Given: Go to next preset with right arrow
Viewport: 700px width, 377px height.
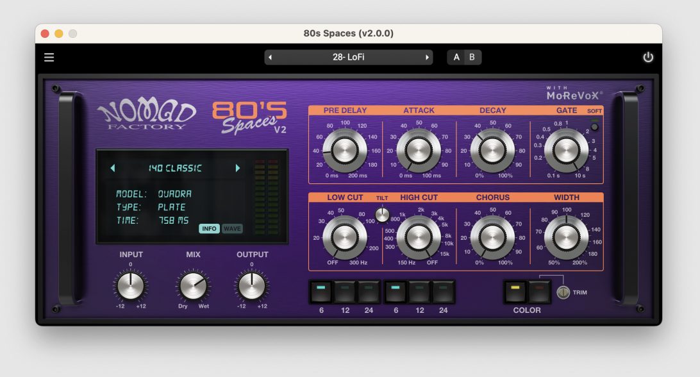Looking at the screenshot, I should tap(427, 58).
